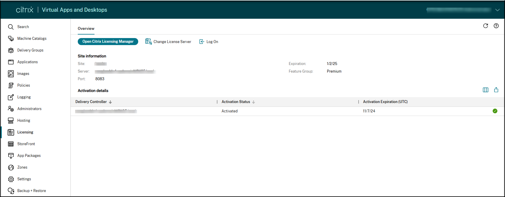
Task: Sort by Delivery Controller column arrow
Action: [x=110, y=102]
